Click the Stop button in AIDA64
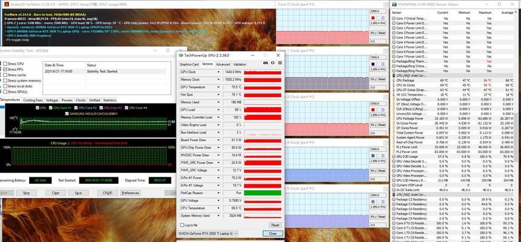This screenshot has height=242, width=521. [26, 192]
